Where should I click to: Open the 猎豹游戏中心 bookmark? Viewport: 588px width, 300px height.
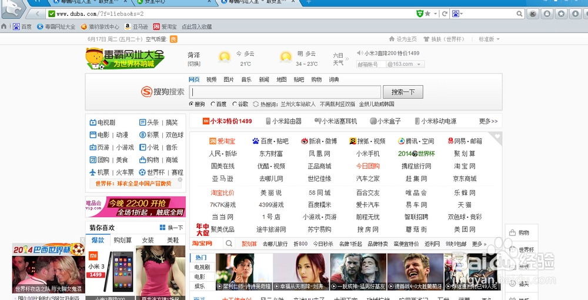(100, 26)
